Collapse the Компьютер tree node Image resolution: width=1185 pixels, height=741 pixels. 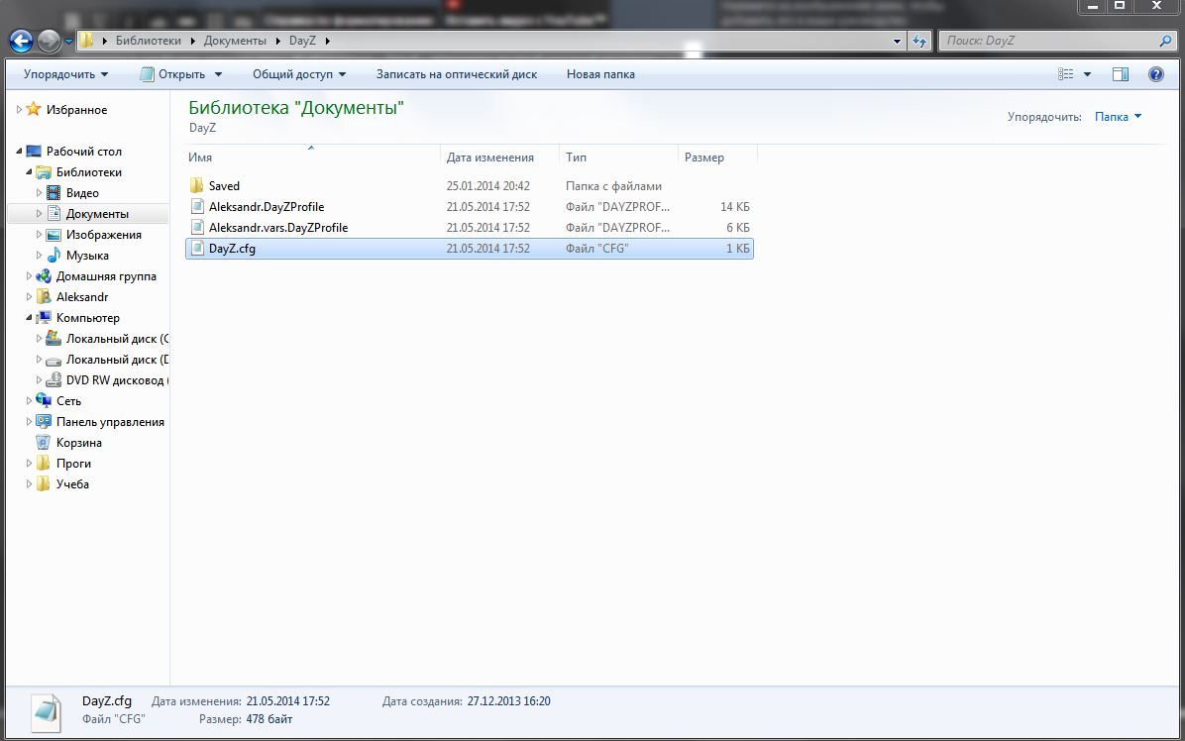tap(29, 318)
